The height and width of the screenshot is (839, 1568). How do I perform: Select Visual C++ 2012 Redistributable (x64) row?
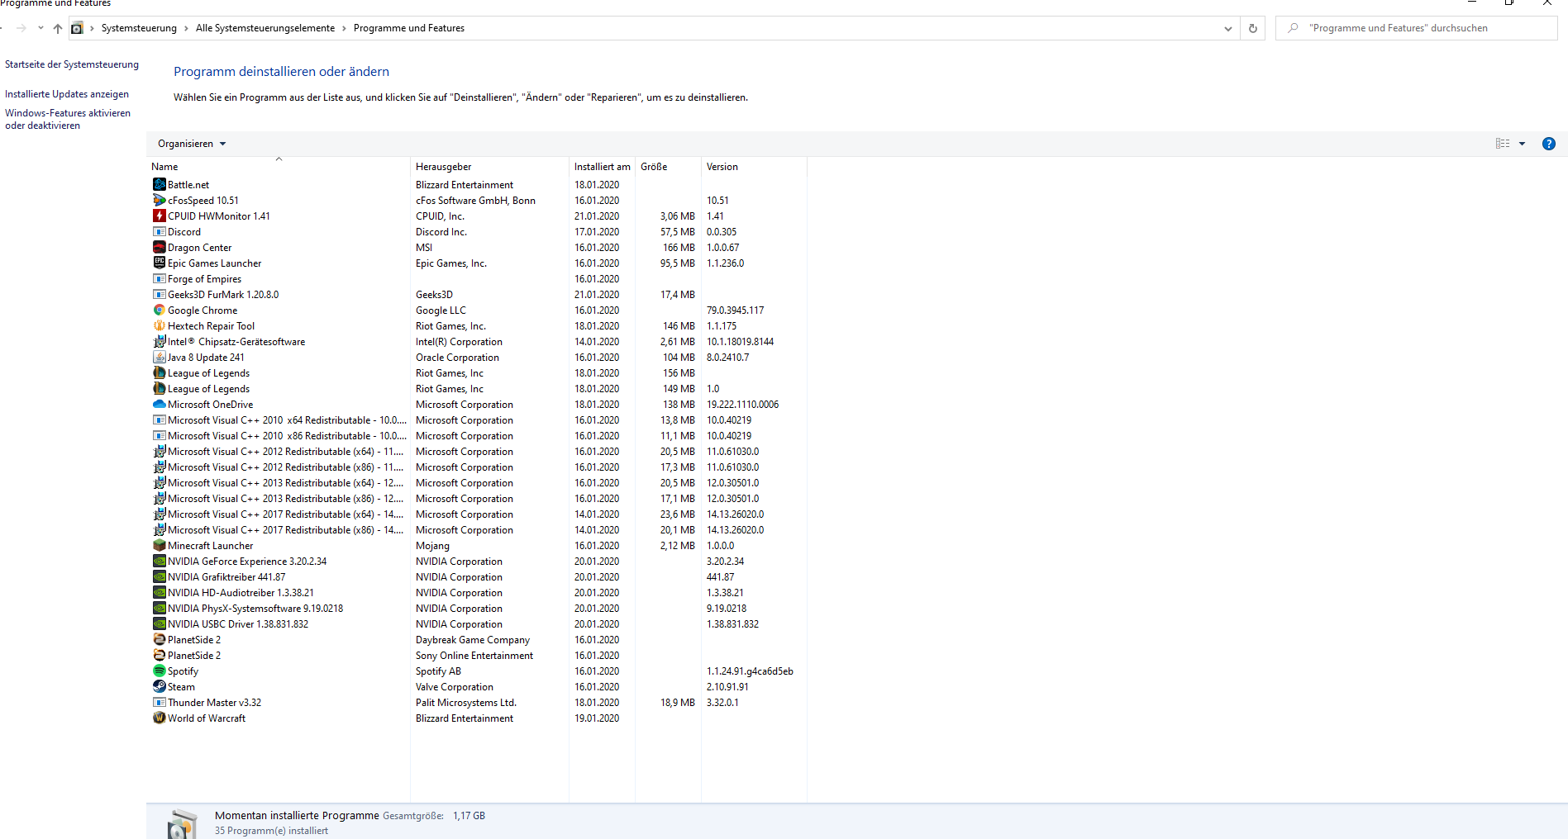click(x=478, y=451)
